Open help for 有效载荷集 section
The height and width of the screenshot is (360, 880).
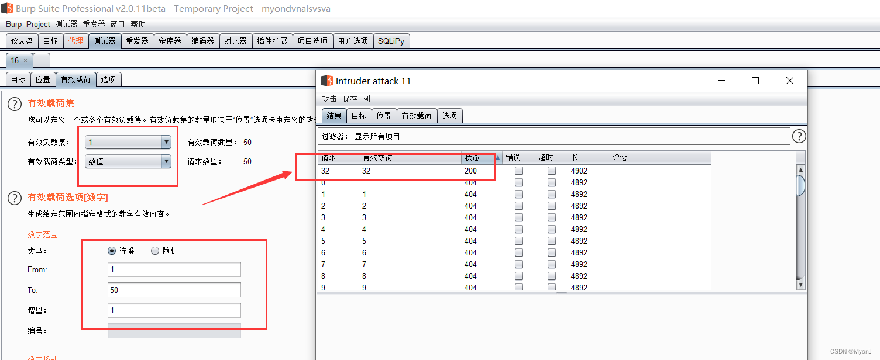15,104
